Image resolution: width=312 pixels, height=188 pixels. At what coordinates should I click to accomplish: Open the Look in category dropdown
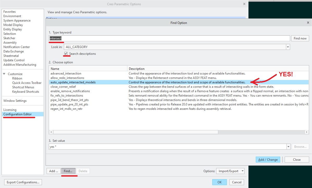pos(288,47)
